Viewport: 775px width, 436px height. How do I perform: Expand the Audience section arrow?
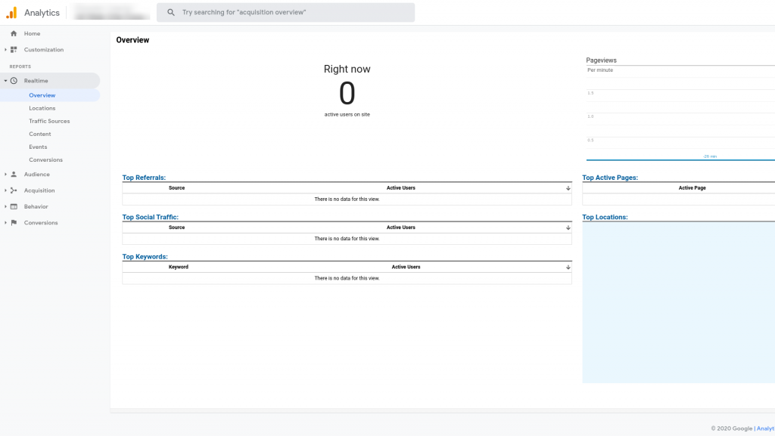coord(5,175)
